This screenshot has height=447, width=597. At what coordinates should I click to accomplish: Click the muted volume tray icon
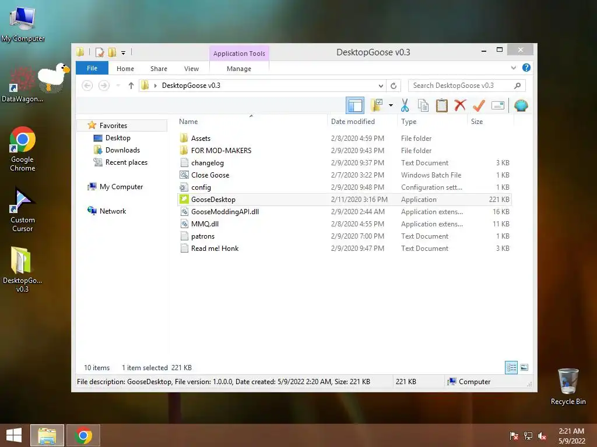[542, 435]
